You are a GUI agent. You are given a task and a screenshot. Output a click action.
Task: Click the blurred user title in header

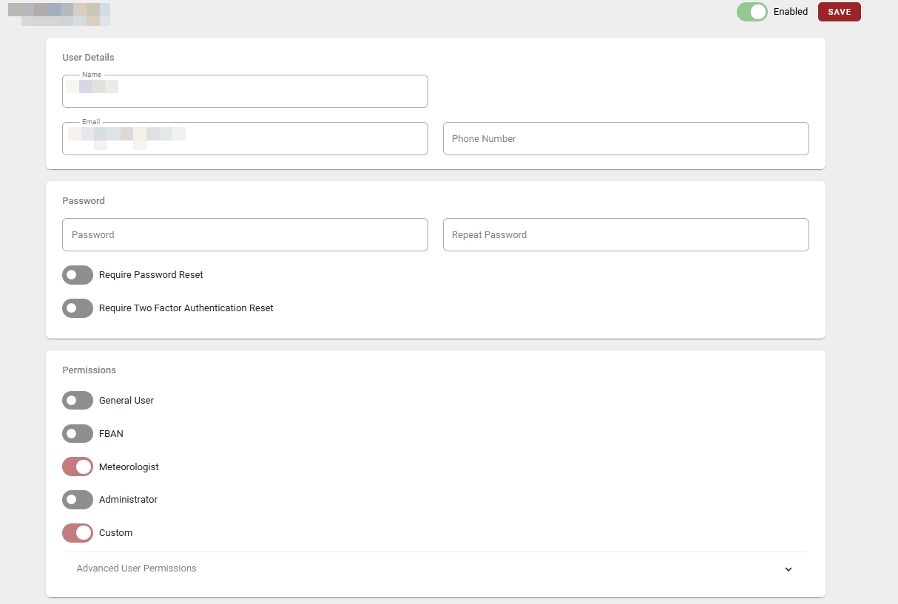59,14
